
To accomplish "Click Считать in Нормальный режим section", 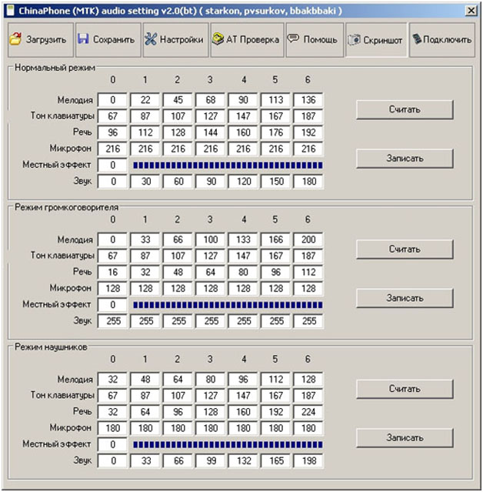I will tap(405, 109).
